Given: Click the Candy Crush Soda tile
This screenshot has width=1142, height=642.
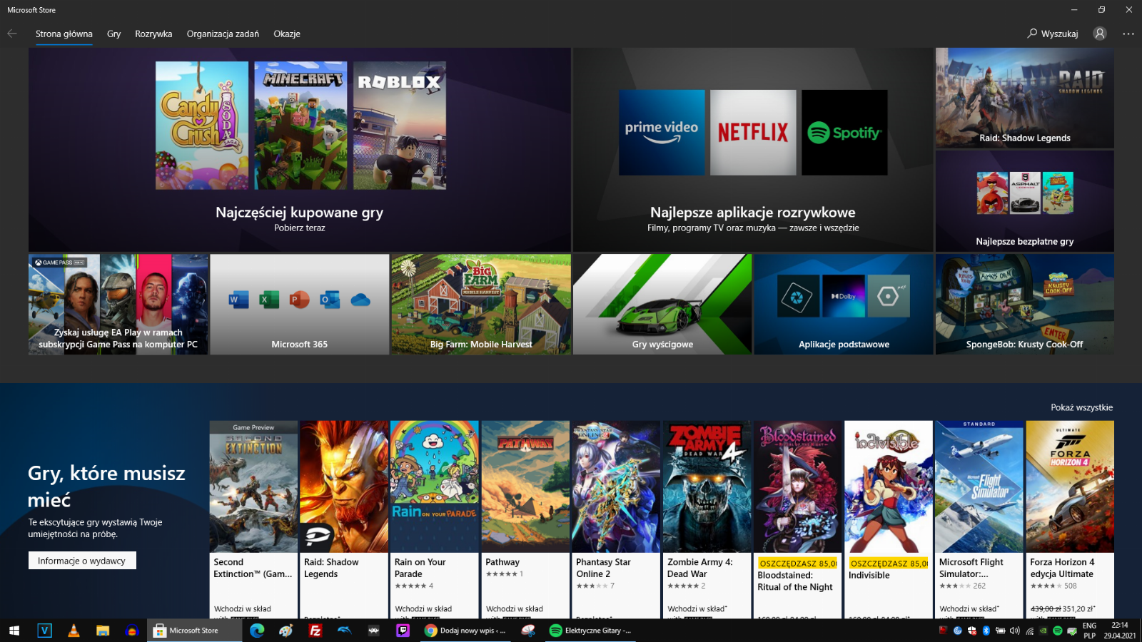Looking at the screenshot, I should pyautogui.click(x=202, y=125).
